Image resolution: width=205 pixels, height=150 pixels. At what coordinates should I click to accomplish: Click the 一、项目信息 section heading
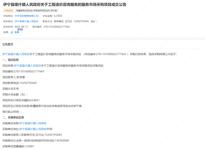10,60
